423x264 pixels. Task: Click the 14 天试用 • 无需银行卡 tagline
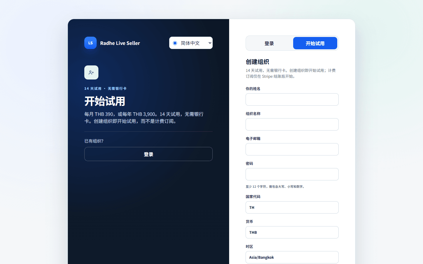point(105,89)
